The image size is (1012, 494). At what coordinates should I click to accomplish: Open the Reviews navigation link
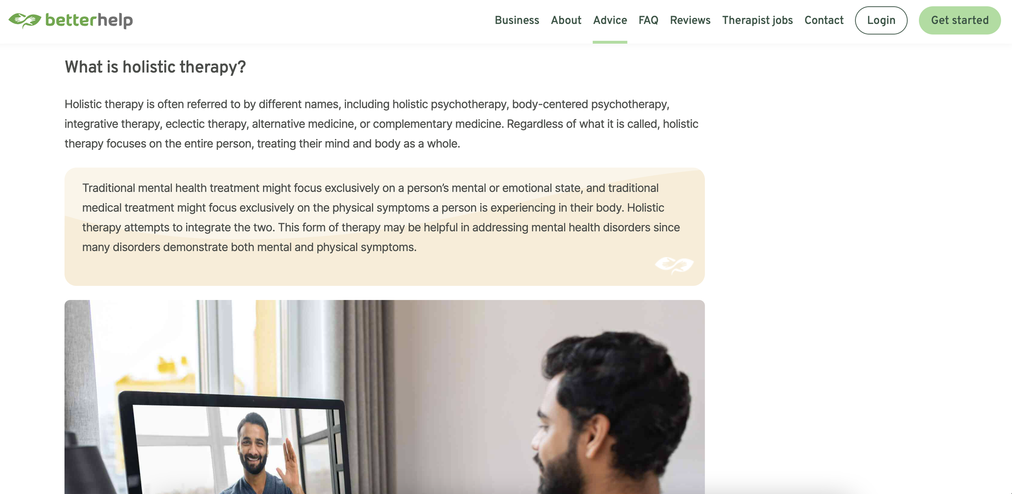(x=690, y=20)
